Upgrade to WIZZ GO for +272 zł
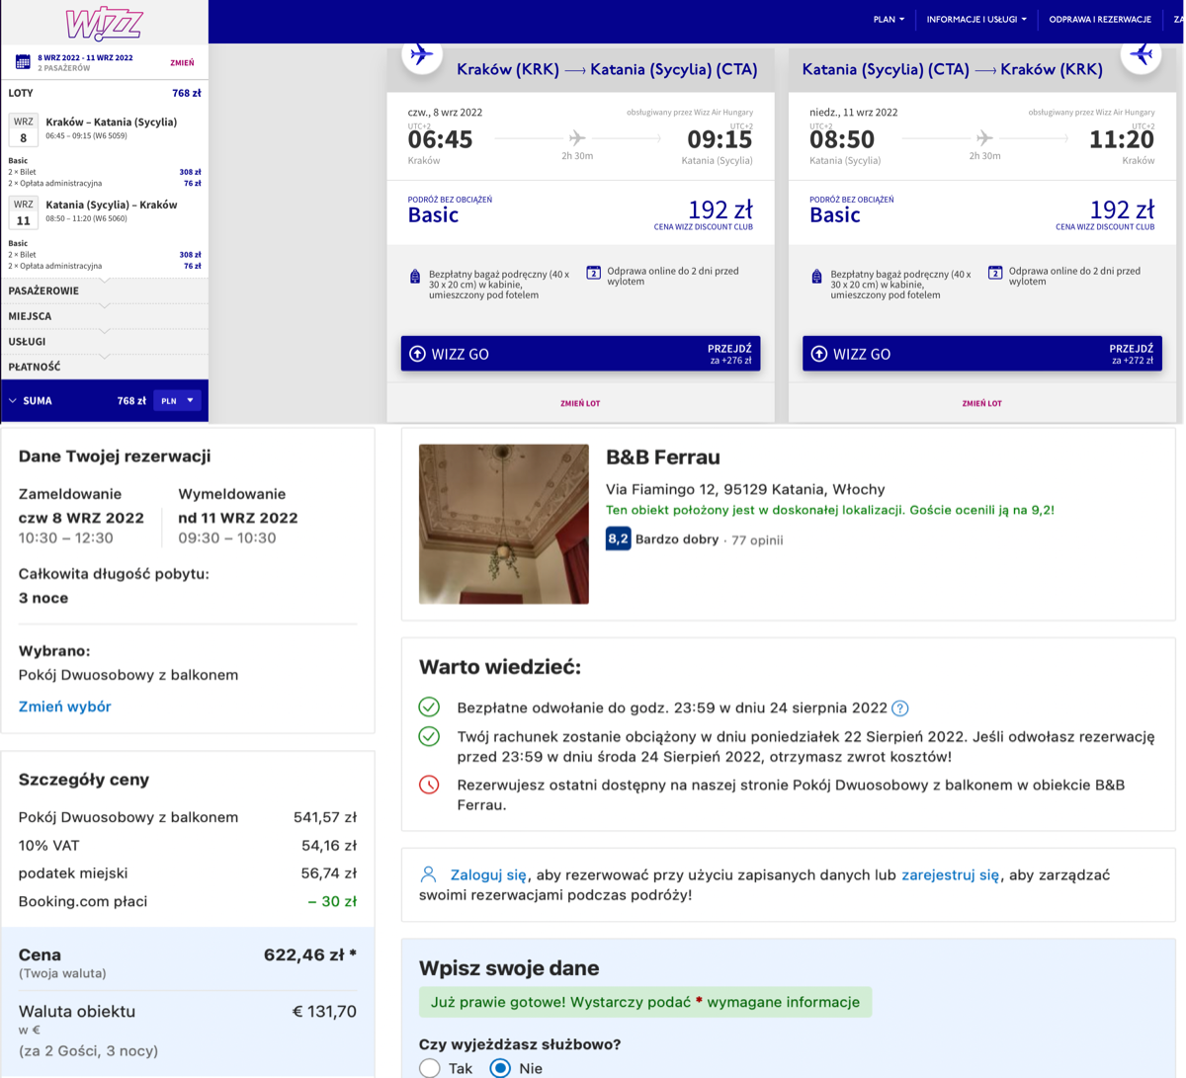 coord(982,354)
